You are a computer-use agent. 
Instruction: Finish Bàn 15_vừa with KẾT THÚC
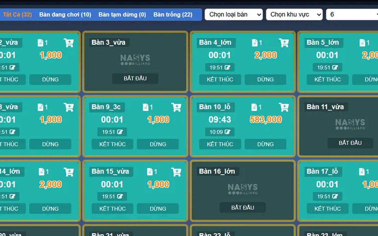(x=112, y=209)
